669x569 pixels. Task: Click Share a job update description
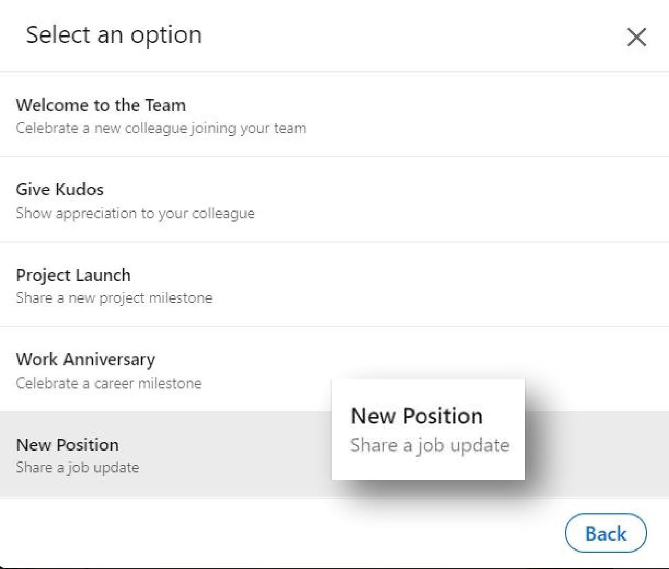pos(77,467)
